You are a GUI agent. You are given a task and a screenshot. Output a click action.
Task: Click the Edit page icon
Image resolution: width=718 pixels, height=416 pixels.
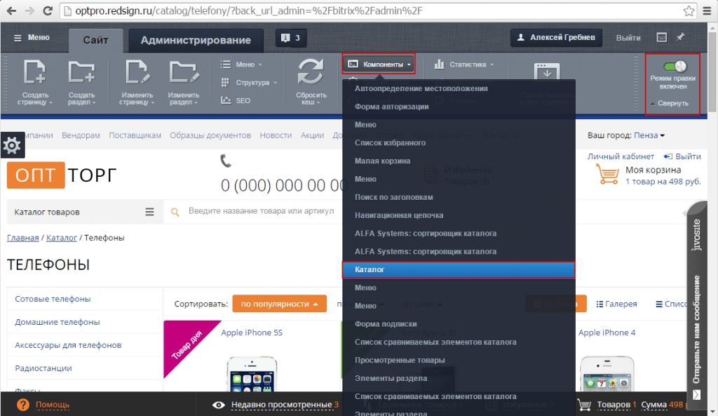(x=137, y=74)
